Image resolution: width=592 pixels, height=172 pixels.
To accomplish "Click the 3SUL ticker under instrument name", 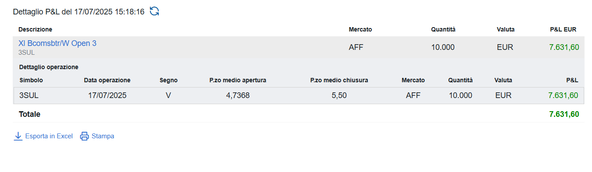I will 26,53.
